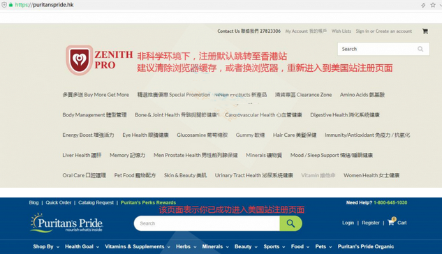Image resolution: width=442 pixels, height=254 pixels.
Task: Open Cardiovascular Health category
Action: pyautogui.click(x=263, y=115)
